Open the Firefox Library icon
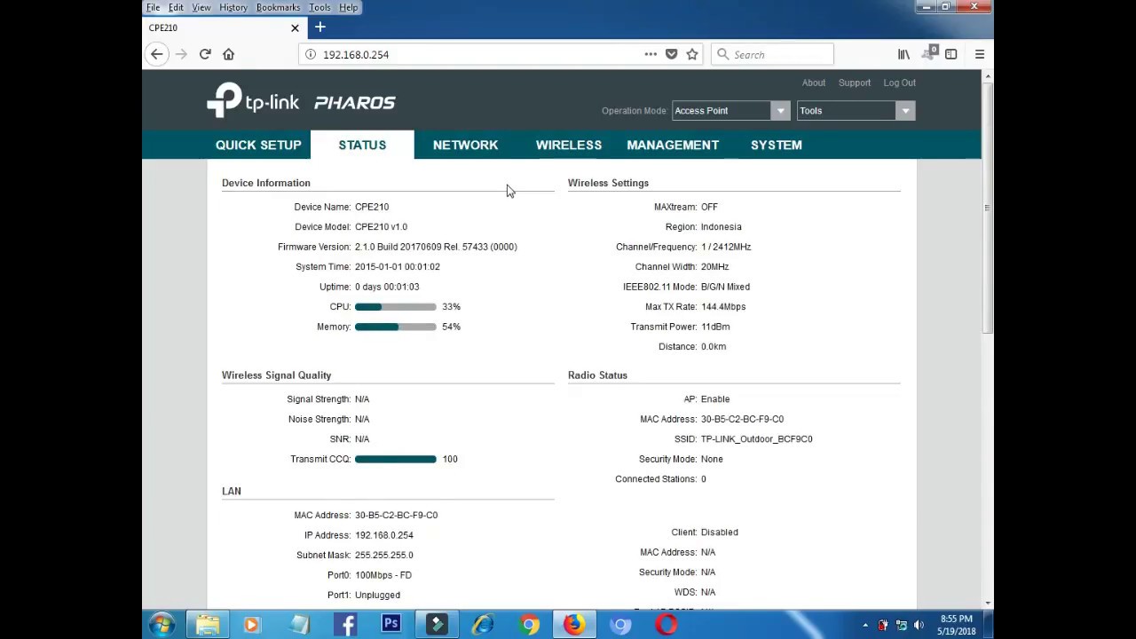 point(903,54)
